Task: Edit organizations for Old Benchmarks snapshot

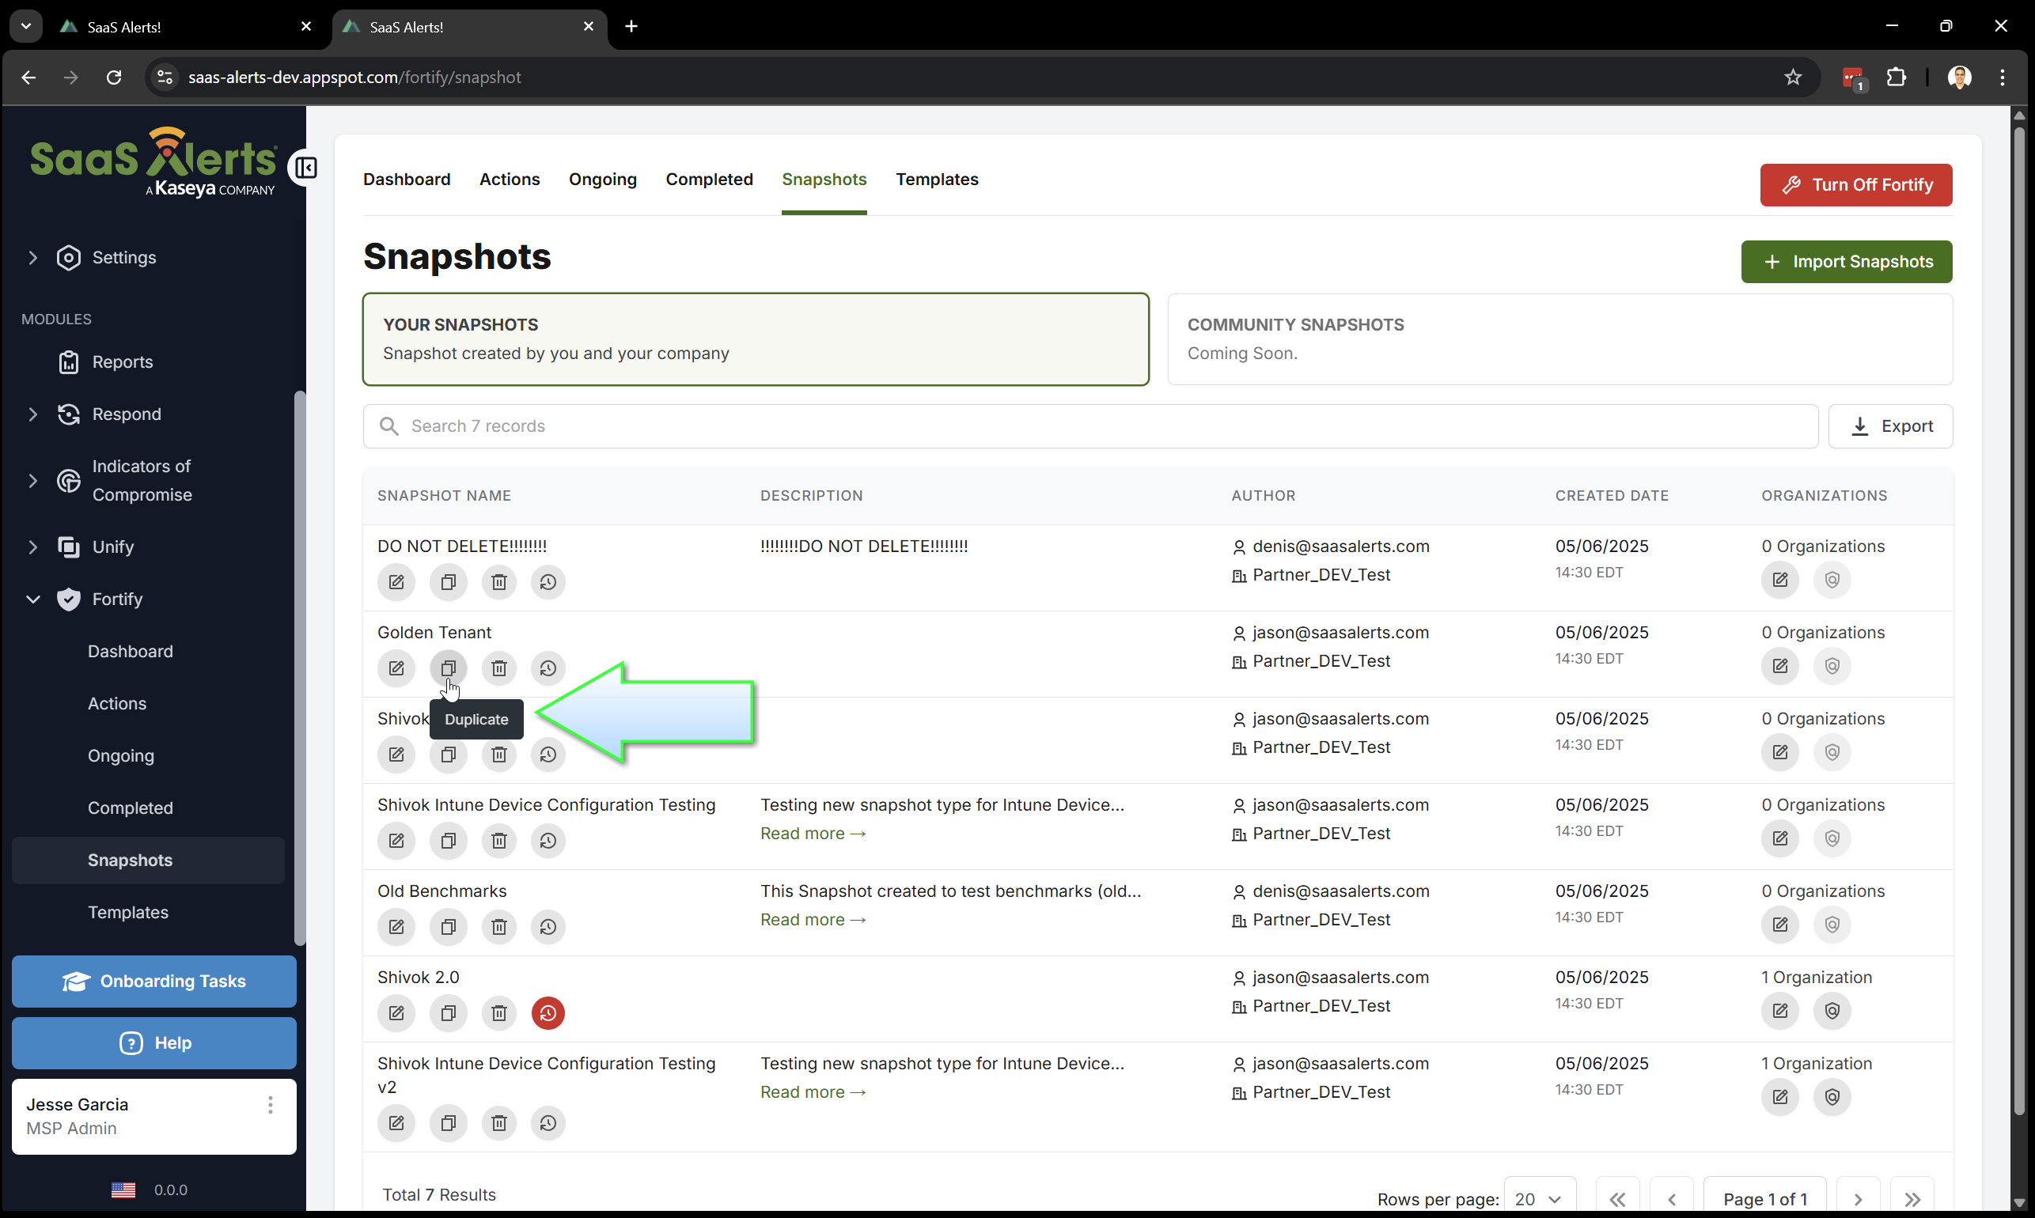Action: (1779, 924)
